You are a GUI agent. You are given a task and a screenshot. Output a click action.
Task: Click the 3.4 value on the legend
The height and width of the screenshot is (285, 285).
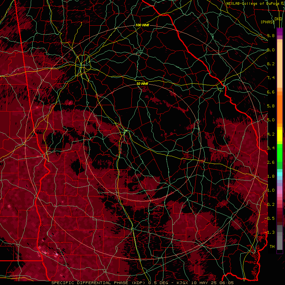271,148
